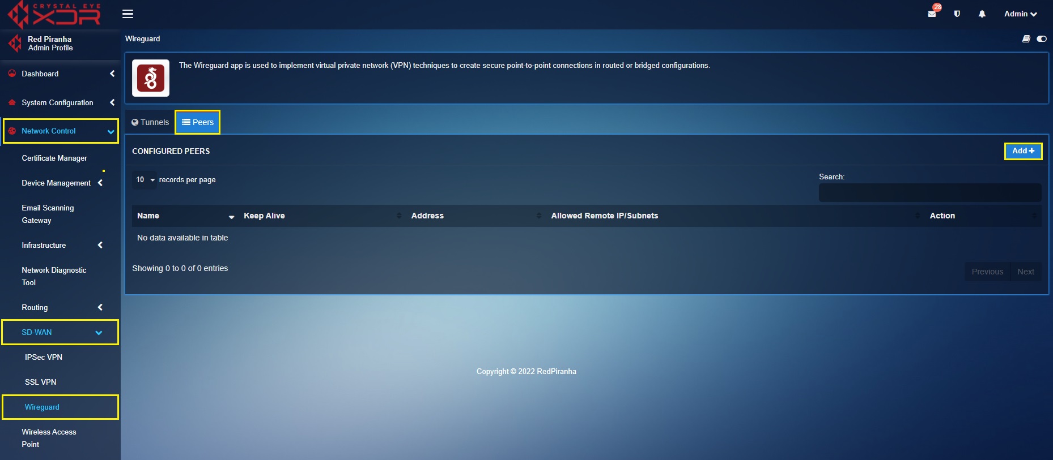1053x460 pixels.
Task: Open the records per page dropdown
Action: tap(145, 180)
